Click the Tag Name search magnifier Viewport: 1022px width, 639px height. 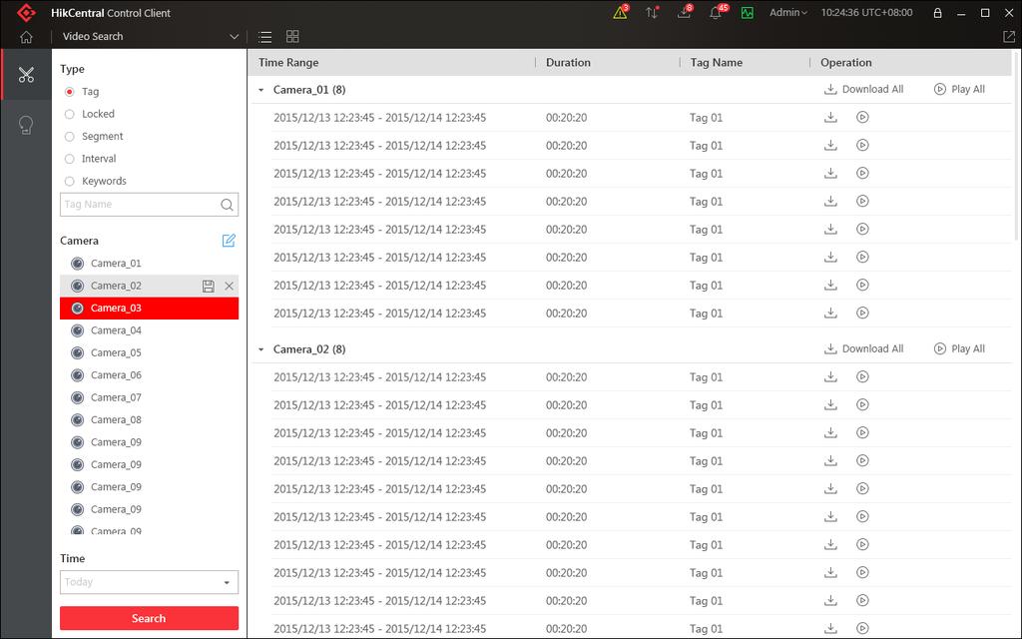[x=227, y=205]
